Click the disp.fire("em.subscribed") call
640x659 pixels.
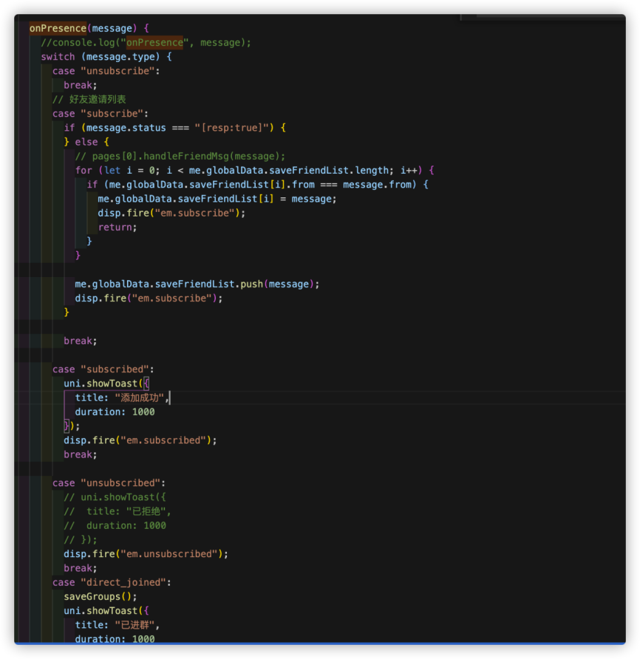(140, 440)
